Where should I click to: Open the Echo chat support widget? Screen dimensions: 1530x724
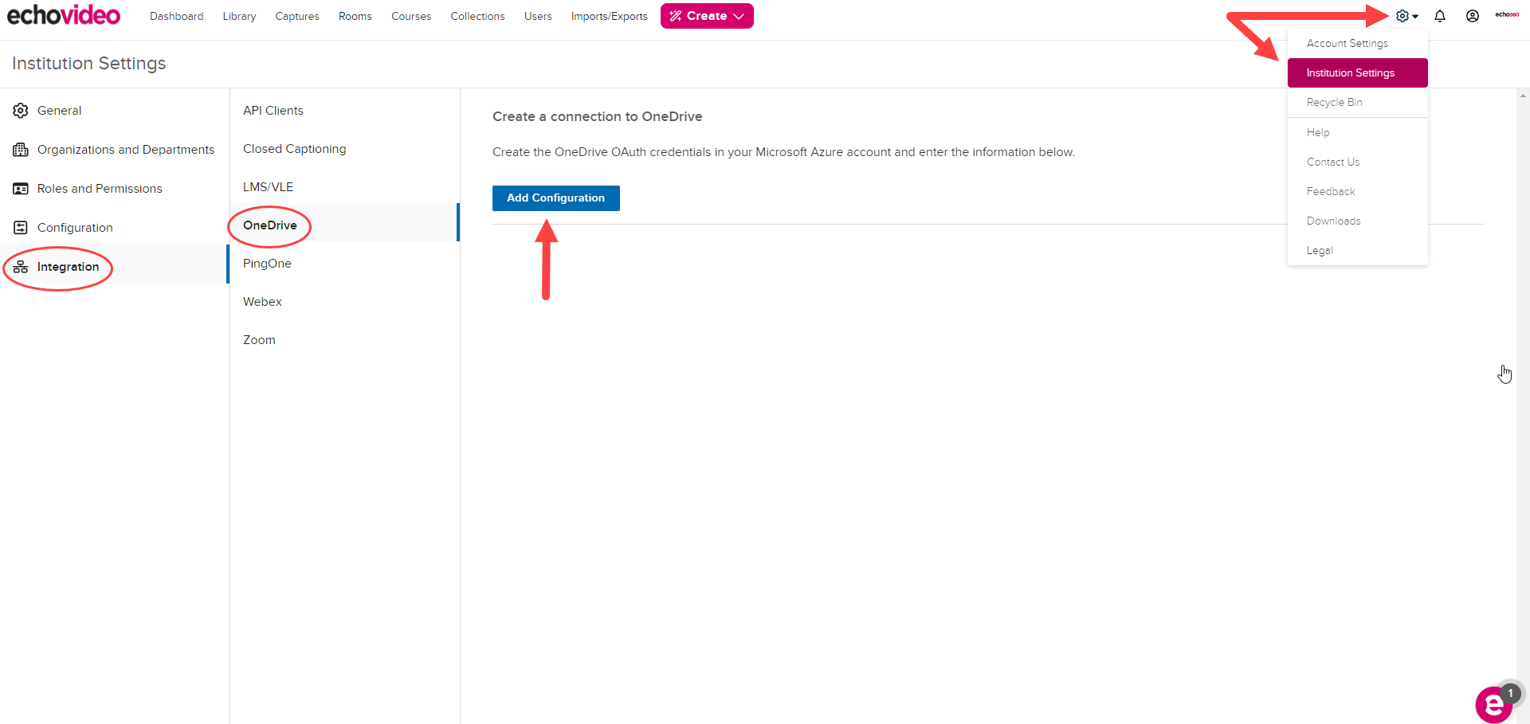[x=1494, y=704]
